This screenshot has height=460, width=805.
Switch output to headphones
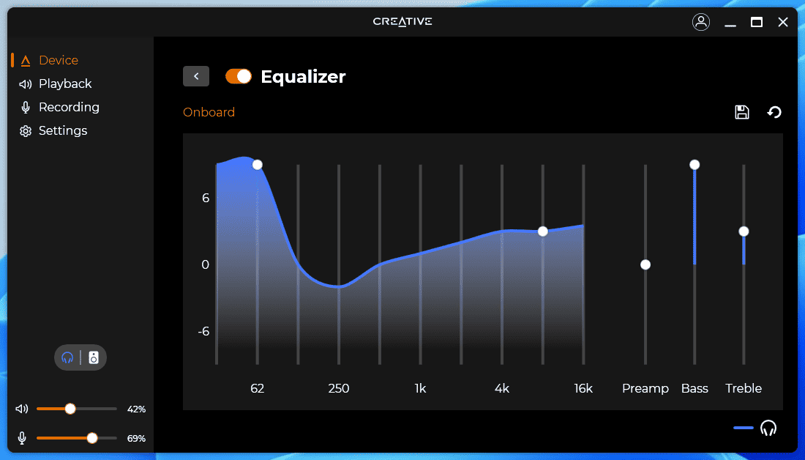click(x=68, y=357)
